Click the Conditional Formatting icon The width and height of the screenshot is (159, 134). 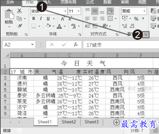coord(153,11)
